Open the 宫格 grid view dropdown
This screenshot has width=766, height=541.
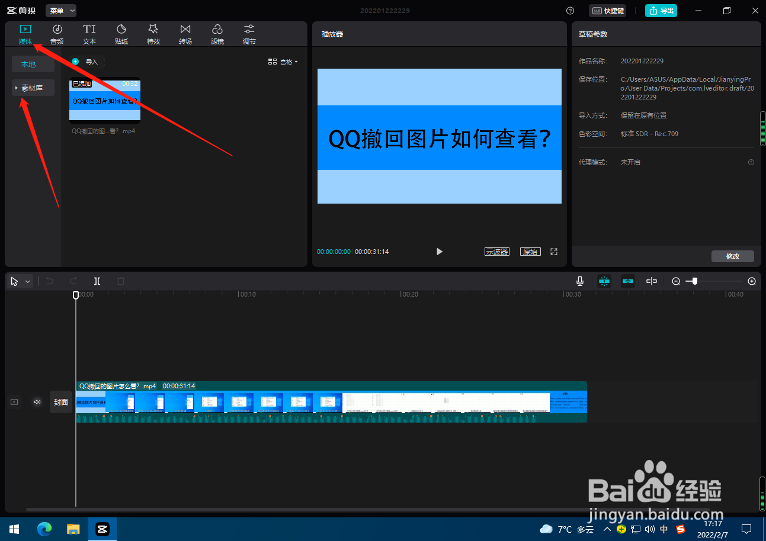[283, 62]
